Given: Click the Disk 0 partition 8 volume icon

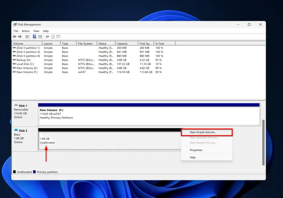Looking at the screenshot, I should click(14, 56).
